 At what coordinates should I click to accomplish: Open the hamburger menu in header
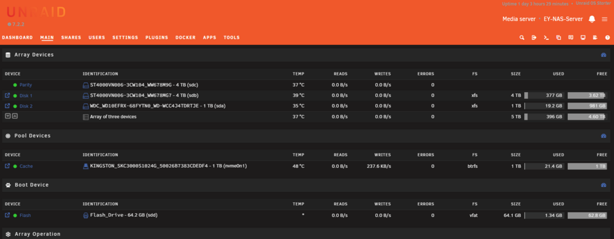605,19
